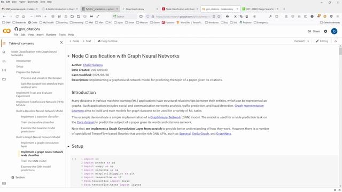342x192 pixels.
Task: Open the Spectral library link
Action: point(185,133)
